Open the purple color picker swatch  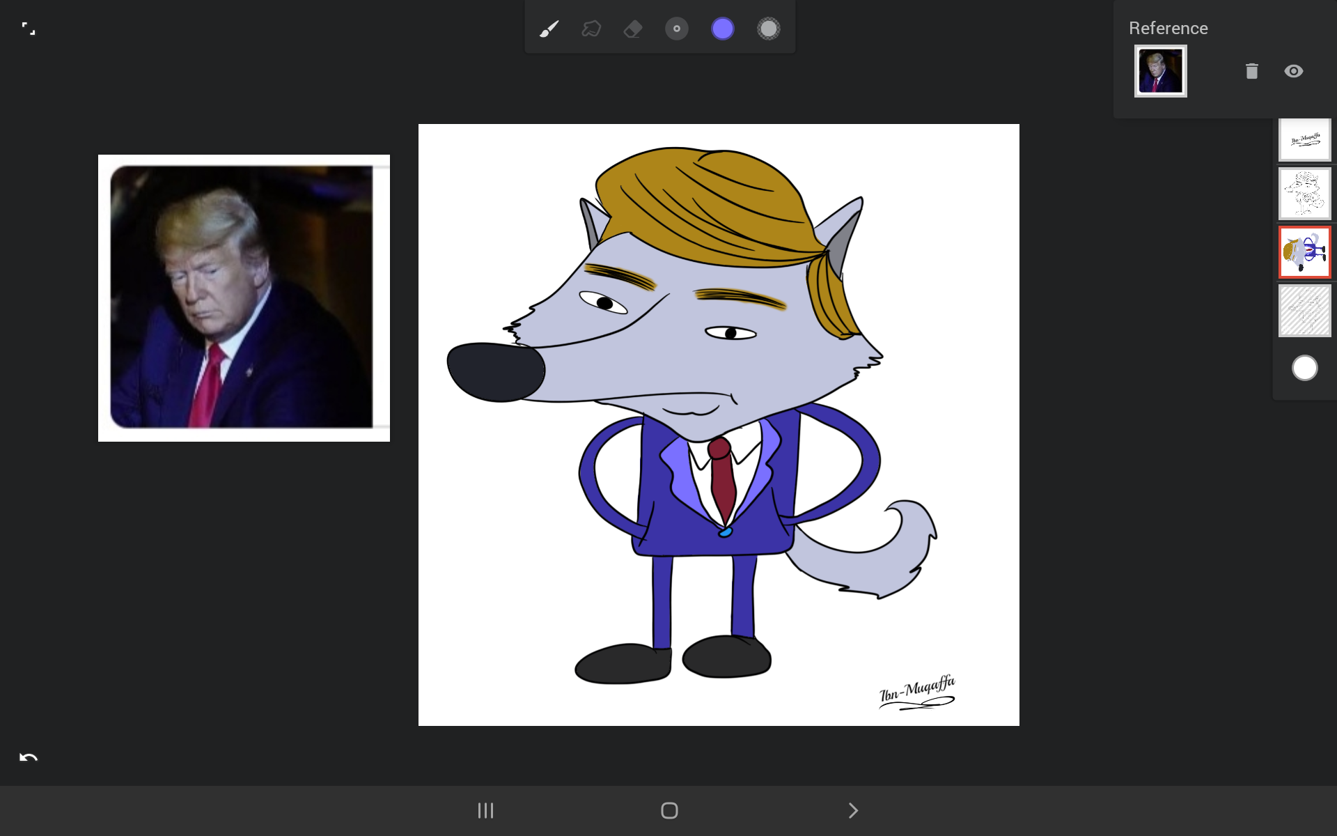pos(723,29)
